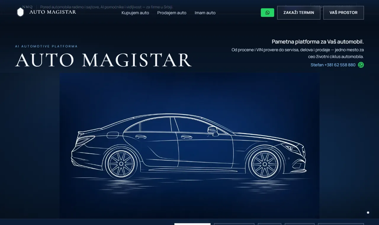
Task: Open the Prodajem auto menu item
Action: coord(172,13)
